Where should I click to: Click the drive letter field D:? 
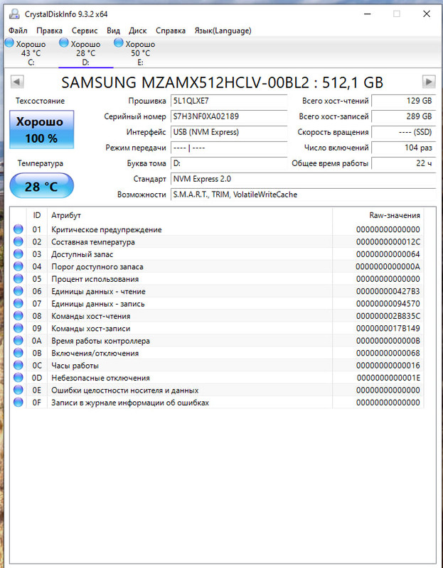pos(229,163)
